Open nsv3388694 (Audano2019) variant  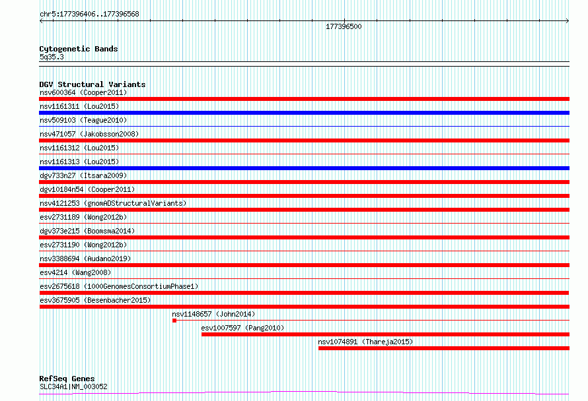(85, 259)
